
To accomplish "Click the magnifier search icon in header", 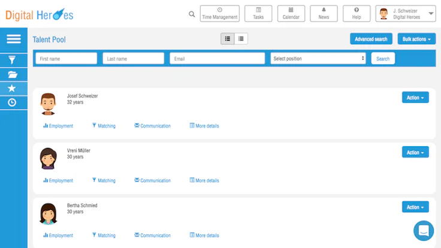I will coord(192,14).
